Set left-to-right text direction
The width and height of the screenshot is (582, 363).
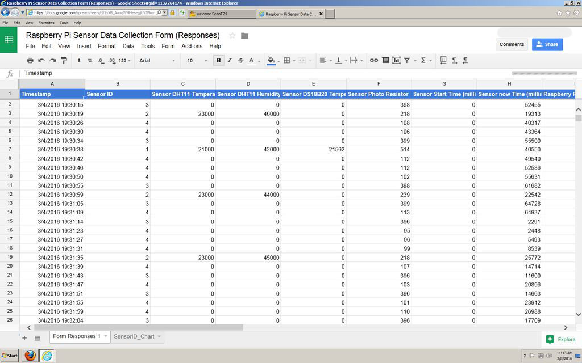[x=454, y=60]
